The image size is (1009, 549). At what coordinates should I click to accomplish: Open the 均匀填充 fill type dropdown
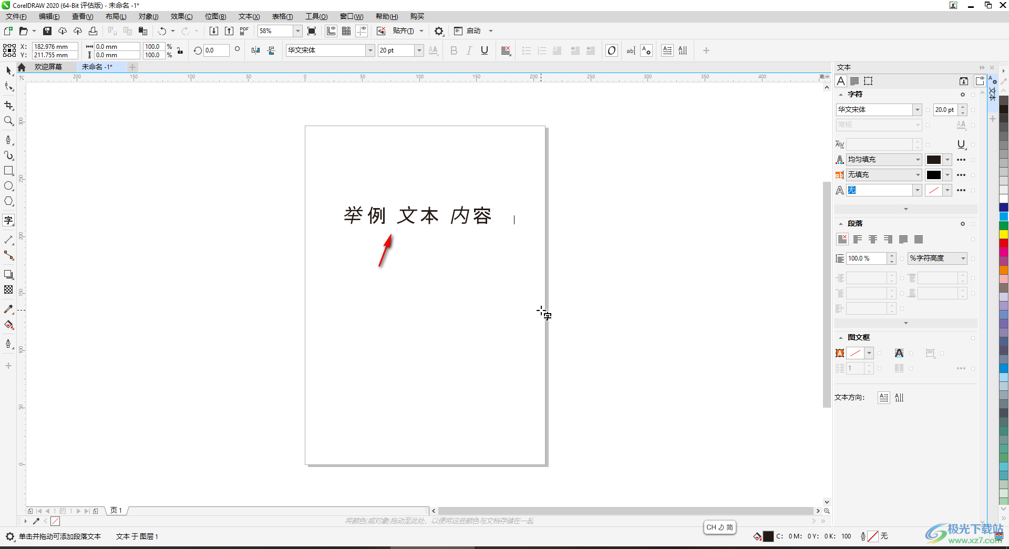point(918,160)
